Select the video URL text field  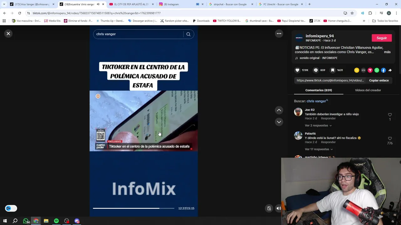point(330,80)
